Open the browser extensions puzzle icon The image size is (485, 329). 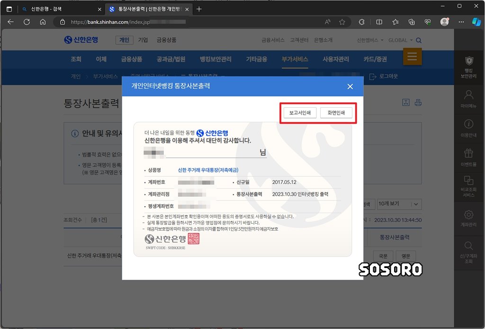pyautogui.click(x=361, y=22)
